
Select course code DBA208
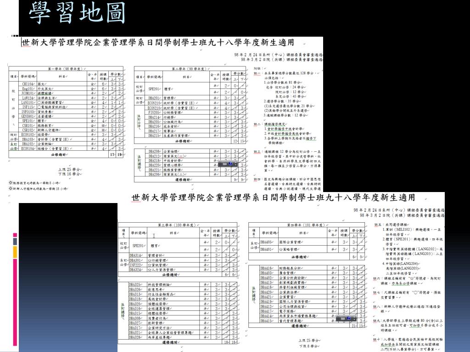(154, 151)
